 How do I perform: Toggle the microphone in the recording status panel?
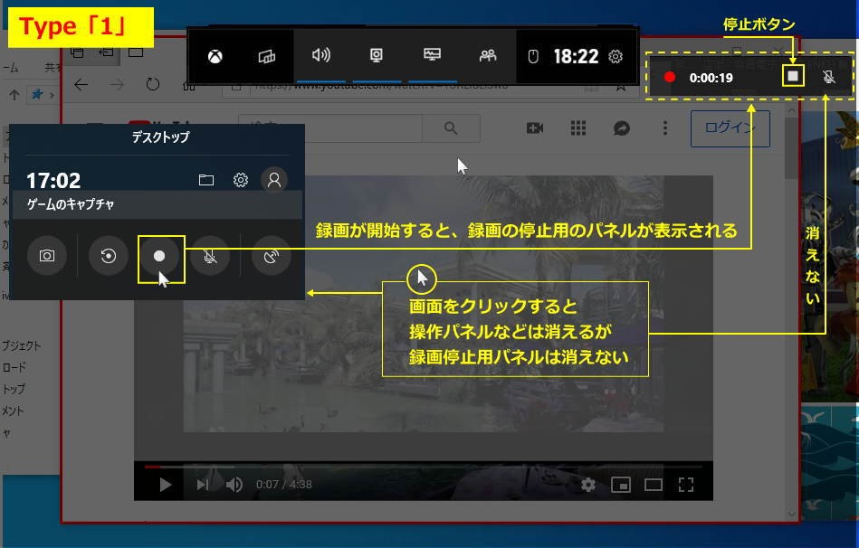pyautogui.click(x=829, y=77)
